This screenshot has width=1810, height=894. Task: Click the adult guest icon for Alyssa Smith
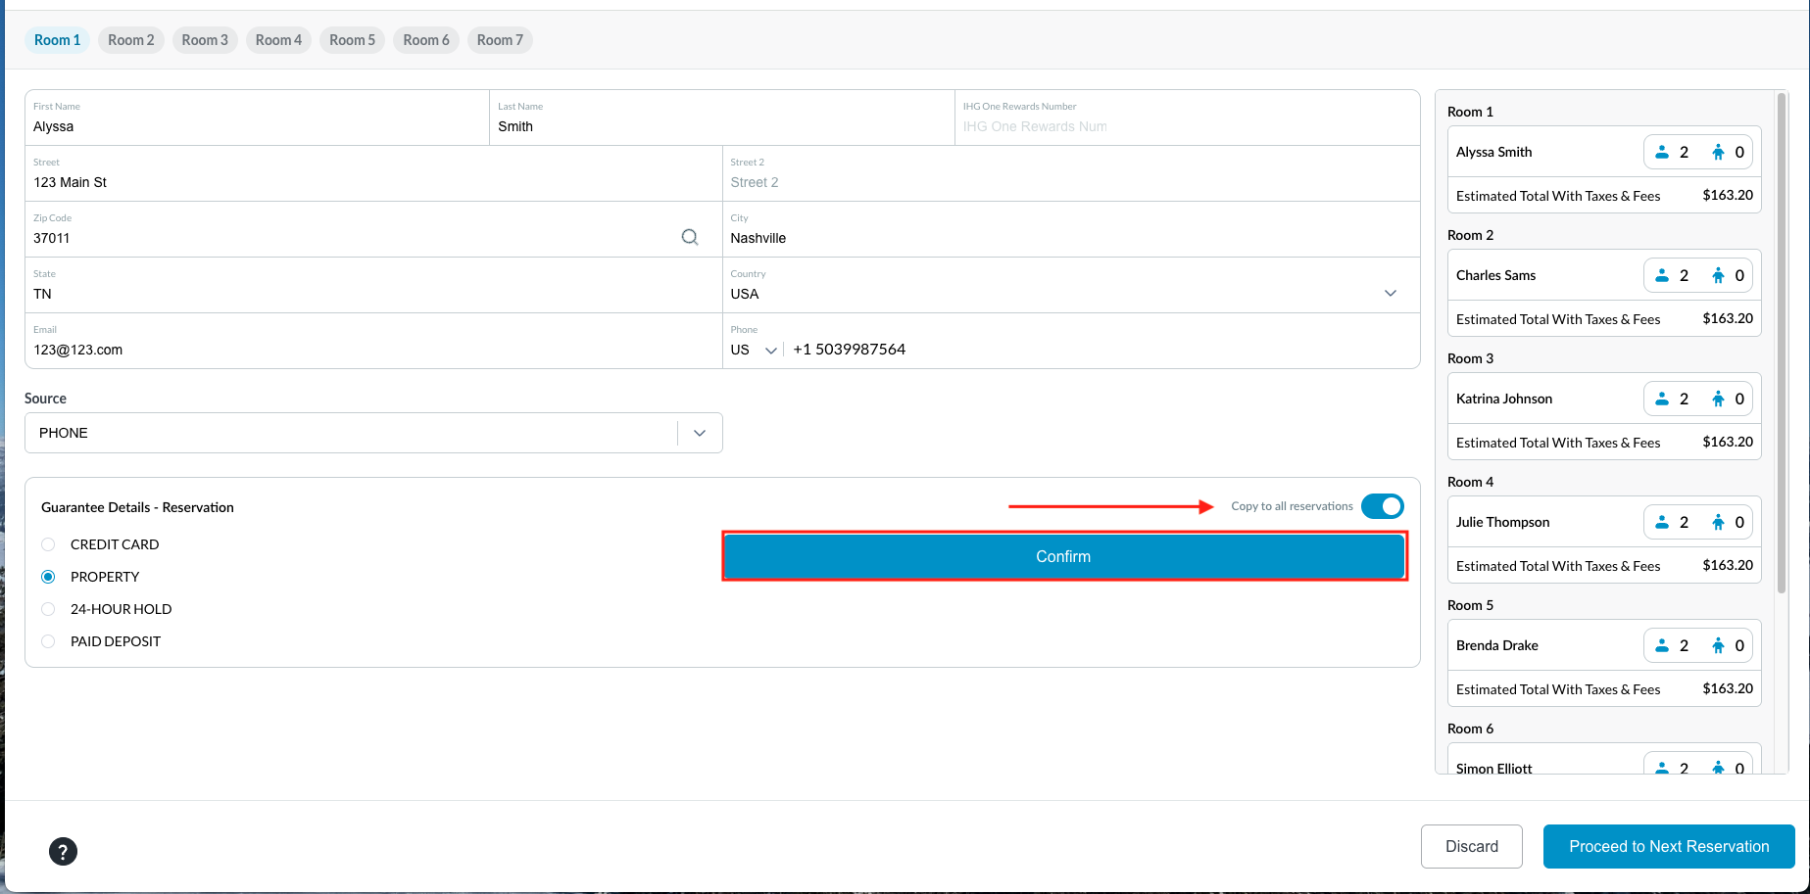click(1662, 152)
